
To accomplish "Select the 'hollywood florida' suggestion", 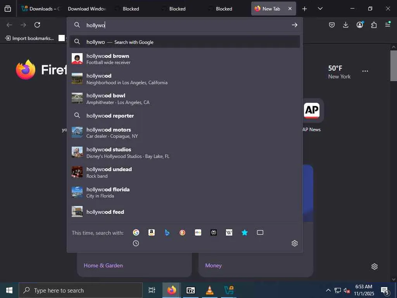I will [185, 192].
